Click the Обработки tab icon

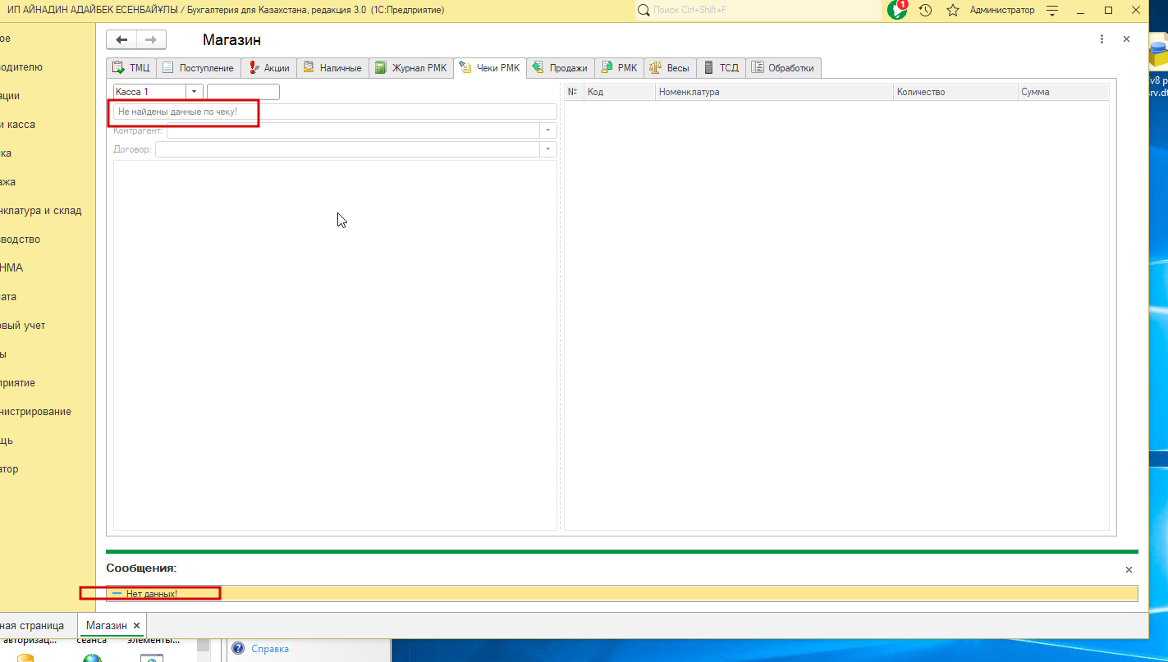pyautogui.click(x=758, y=68)
